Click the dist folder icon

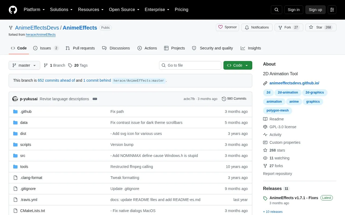[x=15, y=134]
